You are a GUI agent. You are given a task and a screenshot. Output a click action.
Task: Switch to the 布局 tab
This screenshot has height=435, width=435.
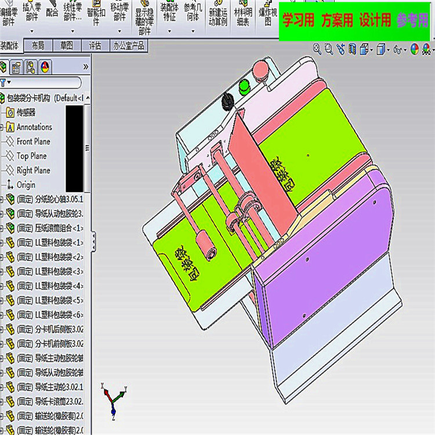pyautogui.click(x=38, y=45)
